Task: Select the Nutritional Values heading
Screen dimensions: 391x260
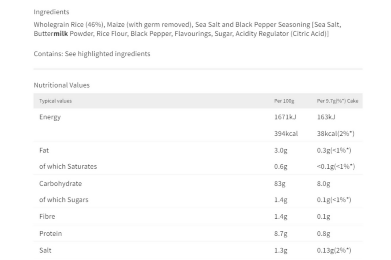Action: point(62,85)
